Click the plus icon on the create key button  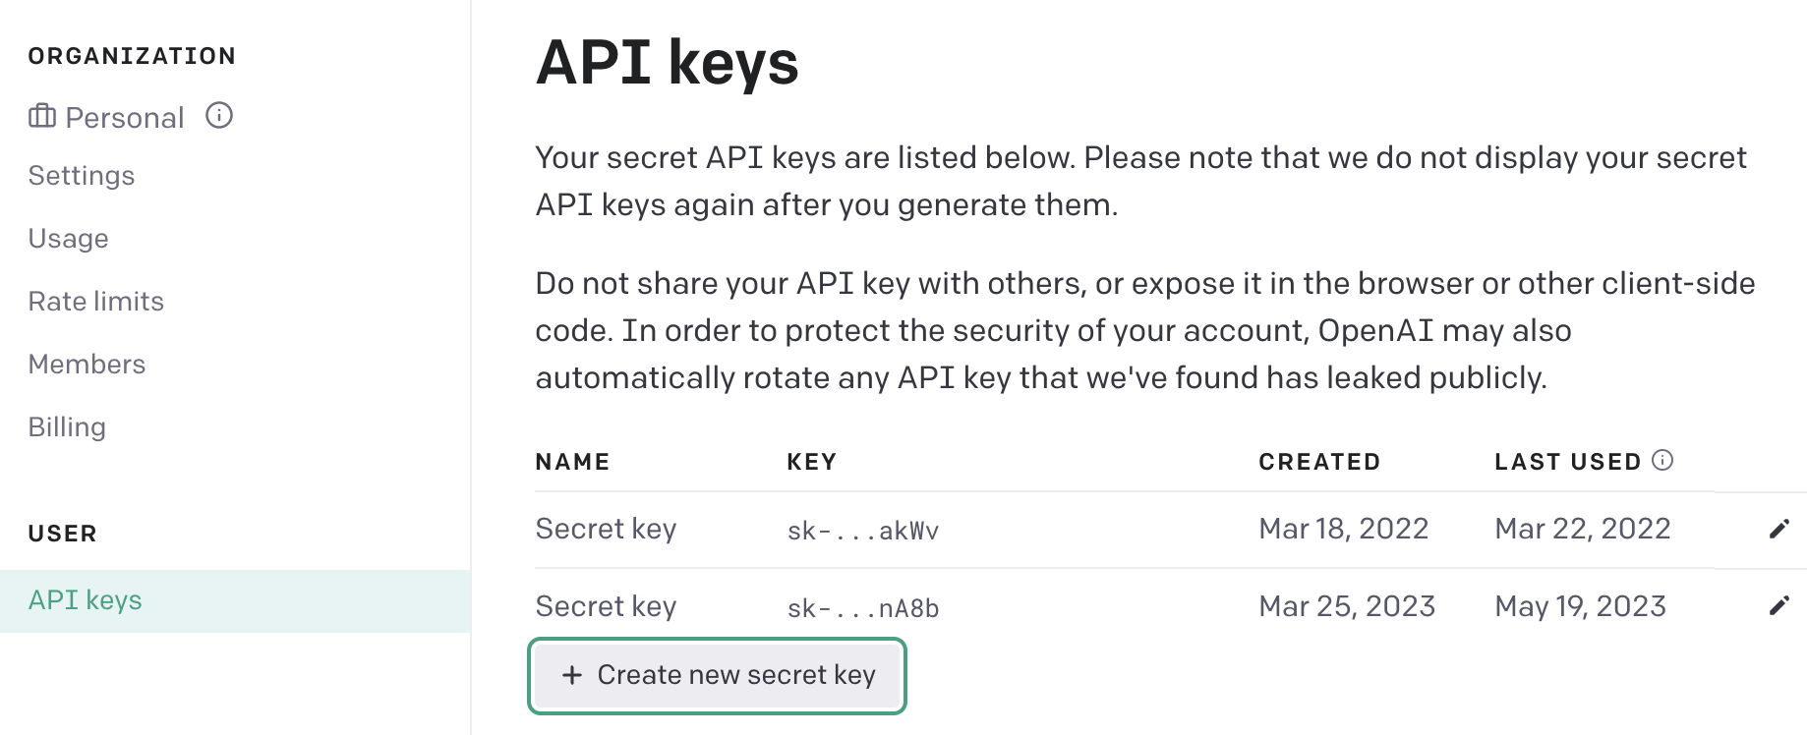(570, 675)
